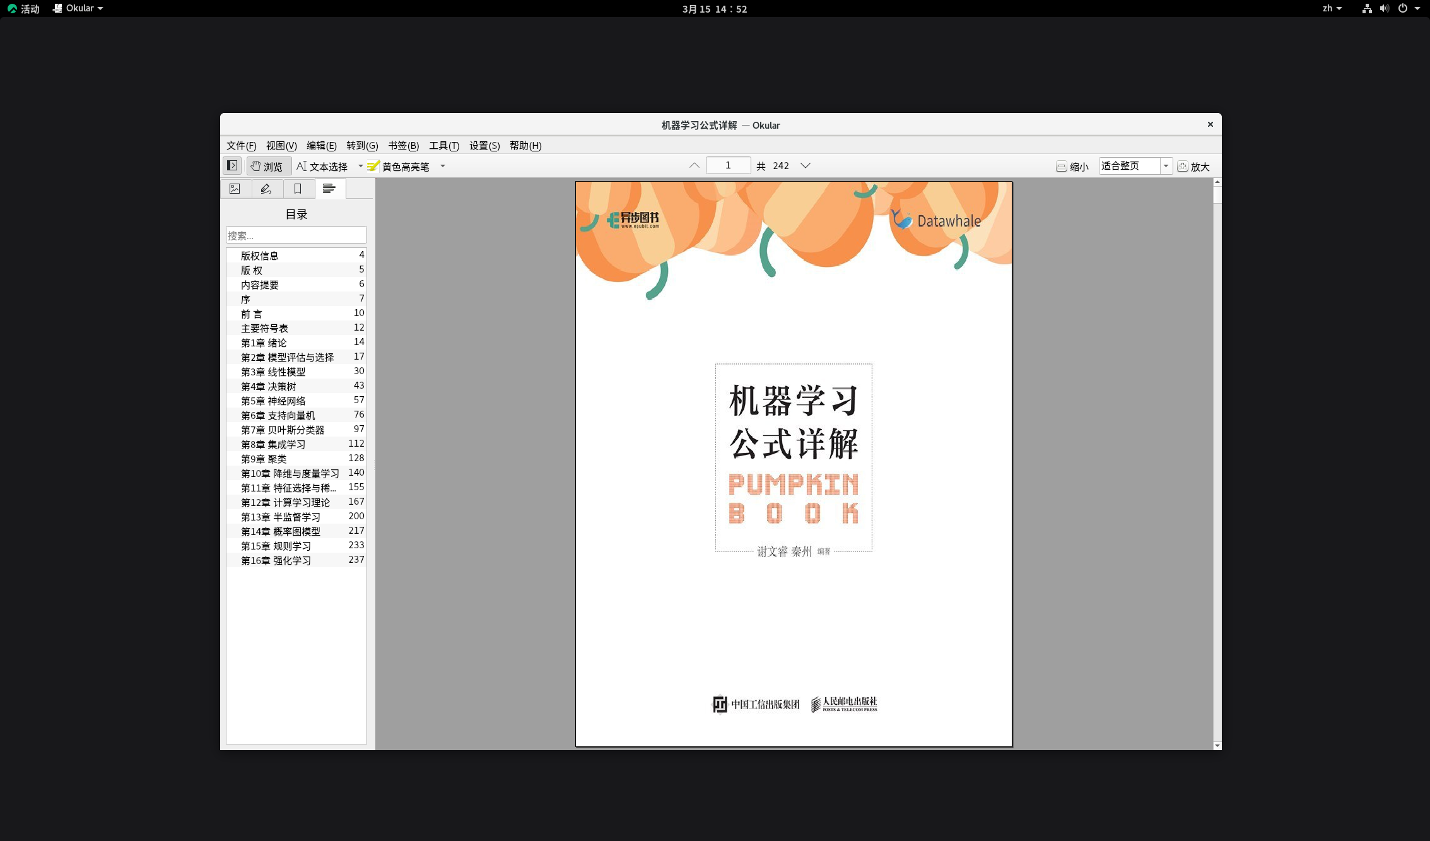Toggle the sidebar panel button
Image resolution: width=1430 pixels, height=841 pixels.
[x=232, y=165]
